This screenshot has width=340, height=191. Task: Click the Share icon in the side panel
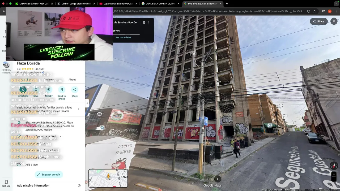74,90
